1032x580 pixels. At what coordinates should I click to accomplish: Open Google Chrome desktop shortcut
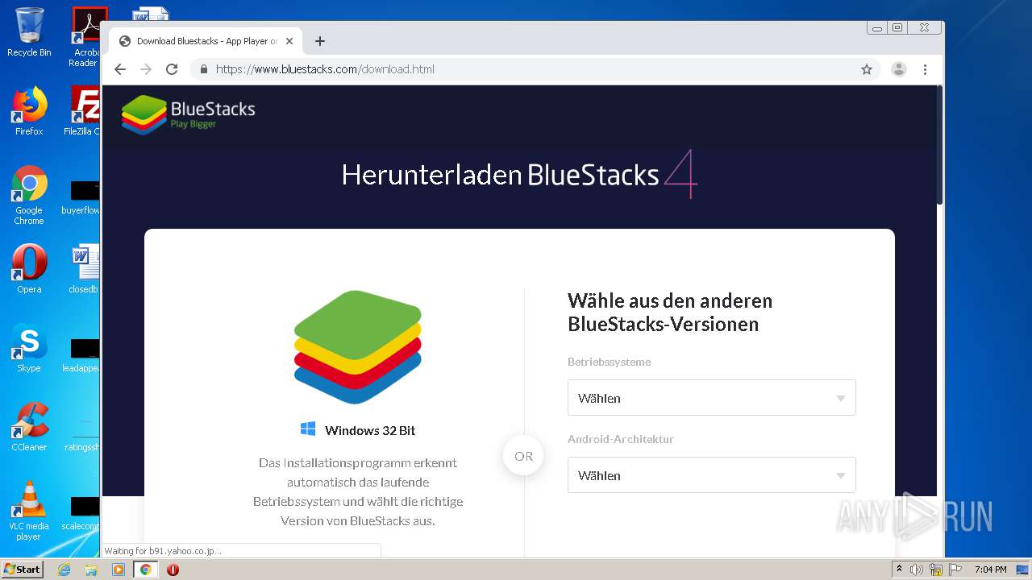click(29, 195)
